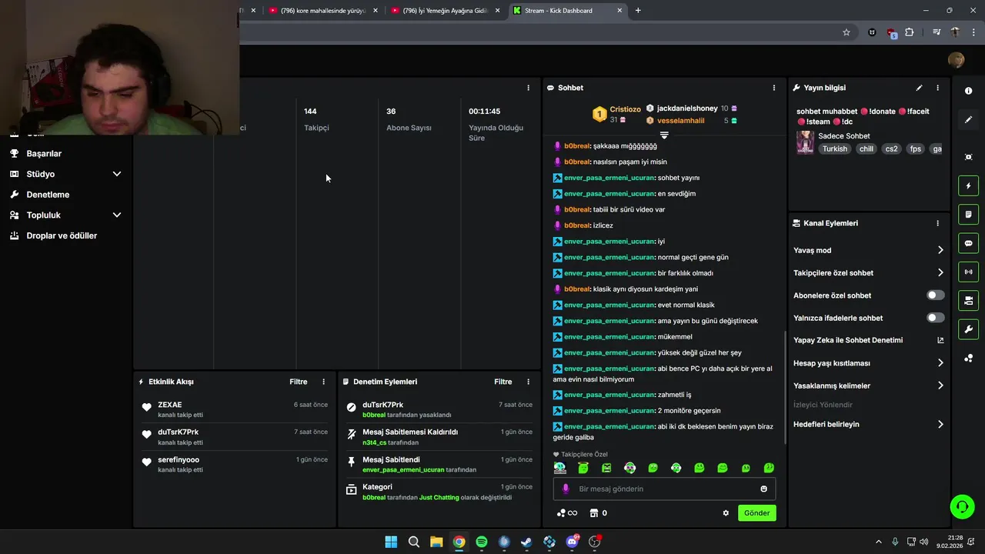This screenshot has height=554, width=985.
Task: Open browser extensions puzzle icon
Action: [909, 32]
